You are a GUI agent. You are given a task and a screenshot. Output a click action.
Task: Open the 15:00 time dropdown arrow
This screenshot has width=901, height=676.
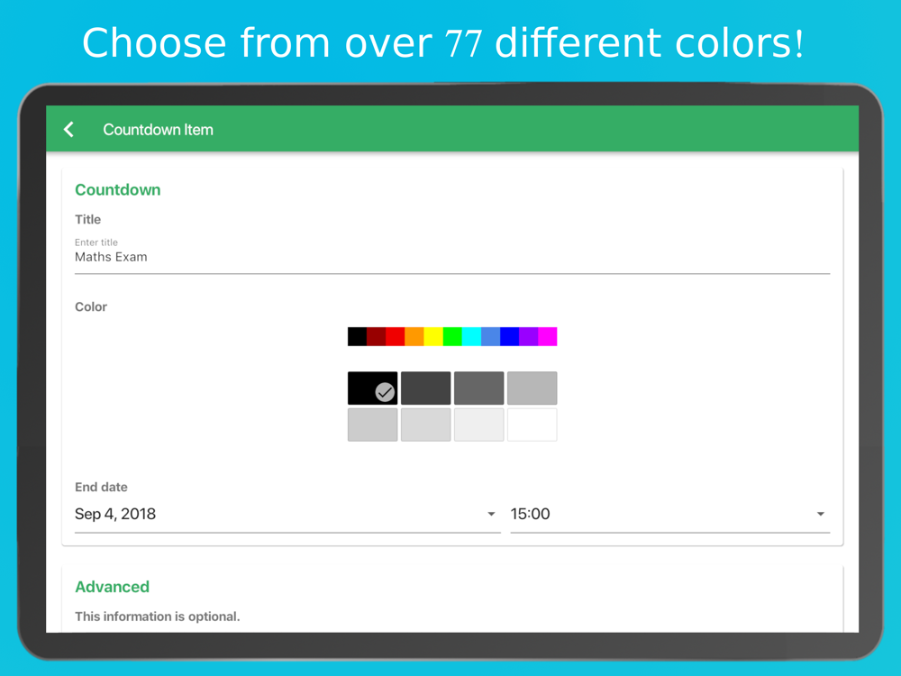(821, 514)
